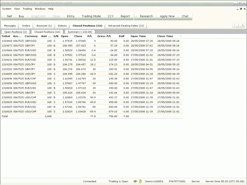Click Demo:U100D1 in the status bar
This screenshot has height=185, width=247.
pyautogui.click(x=154, y=181)
